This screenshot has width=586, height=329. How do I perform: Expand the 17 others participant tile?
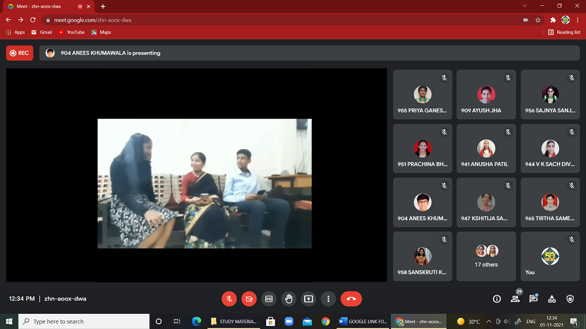pyautogui.click(x=486, y=256)
